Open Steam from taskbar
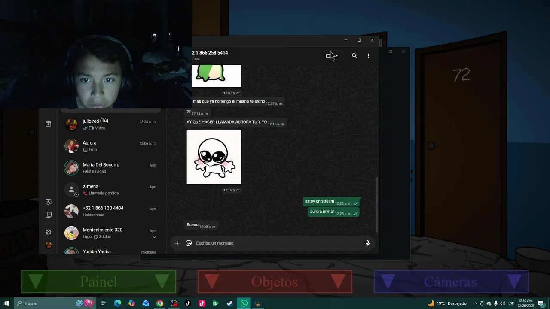The height and width of the screenshot is (309, 550). (230, 303)
